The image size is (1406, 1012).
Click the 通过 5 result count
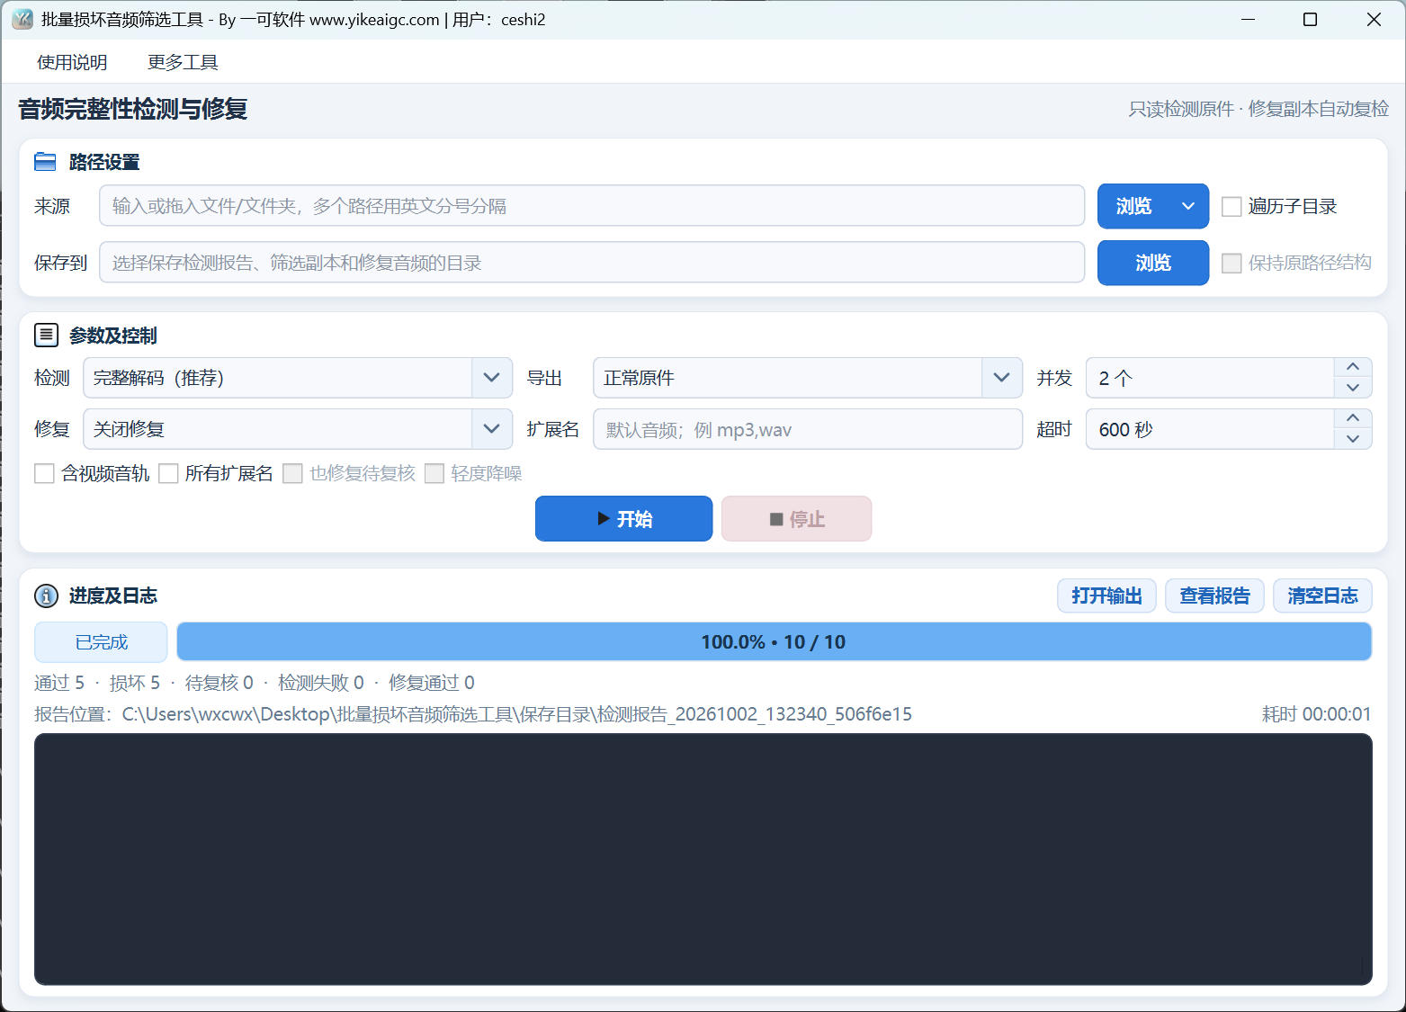point(59,683)
